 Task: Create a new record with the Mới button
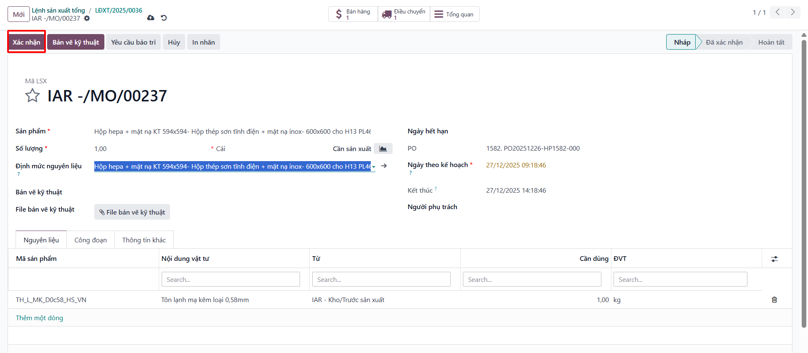[x=19, y=14]
